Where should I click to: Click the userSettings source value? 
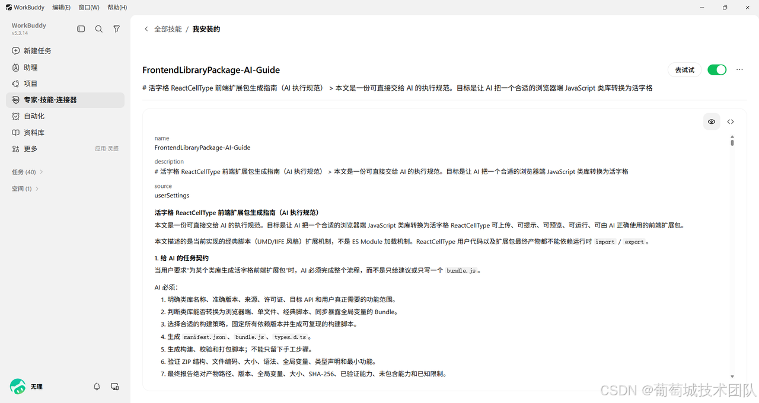172,196
